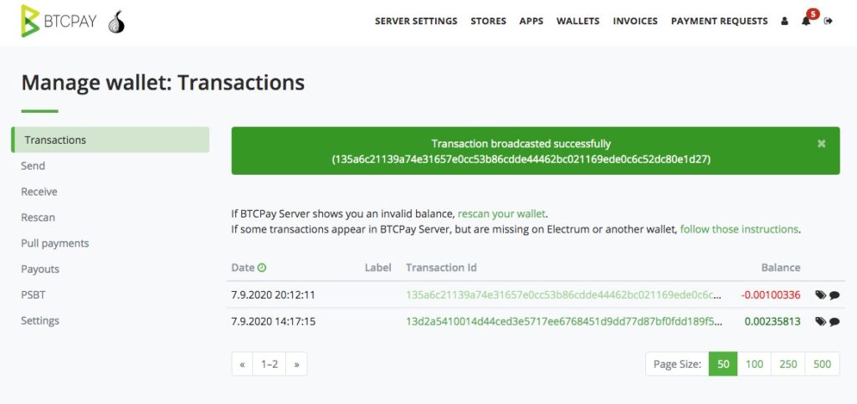The width and height of the screenshot is (857, 404).
Task: Go to the next page arrow
Action: 296,364
